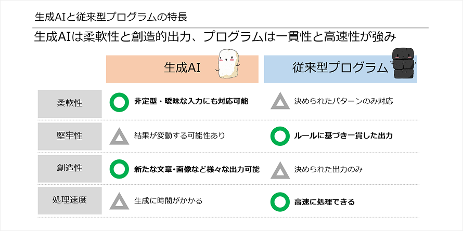The width and height of the screenshot is (463, 231).
Task: Click the orange 生成AI column header
Action: pyautogui.click(x=182, y=69)
